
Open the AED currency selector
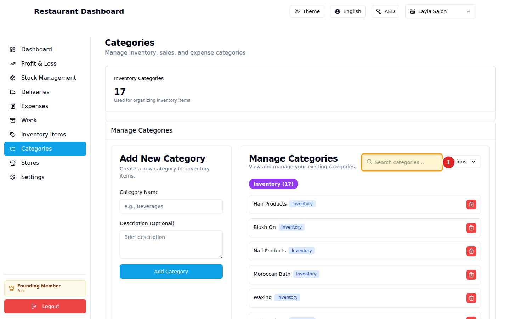tap(385, 11)
